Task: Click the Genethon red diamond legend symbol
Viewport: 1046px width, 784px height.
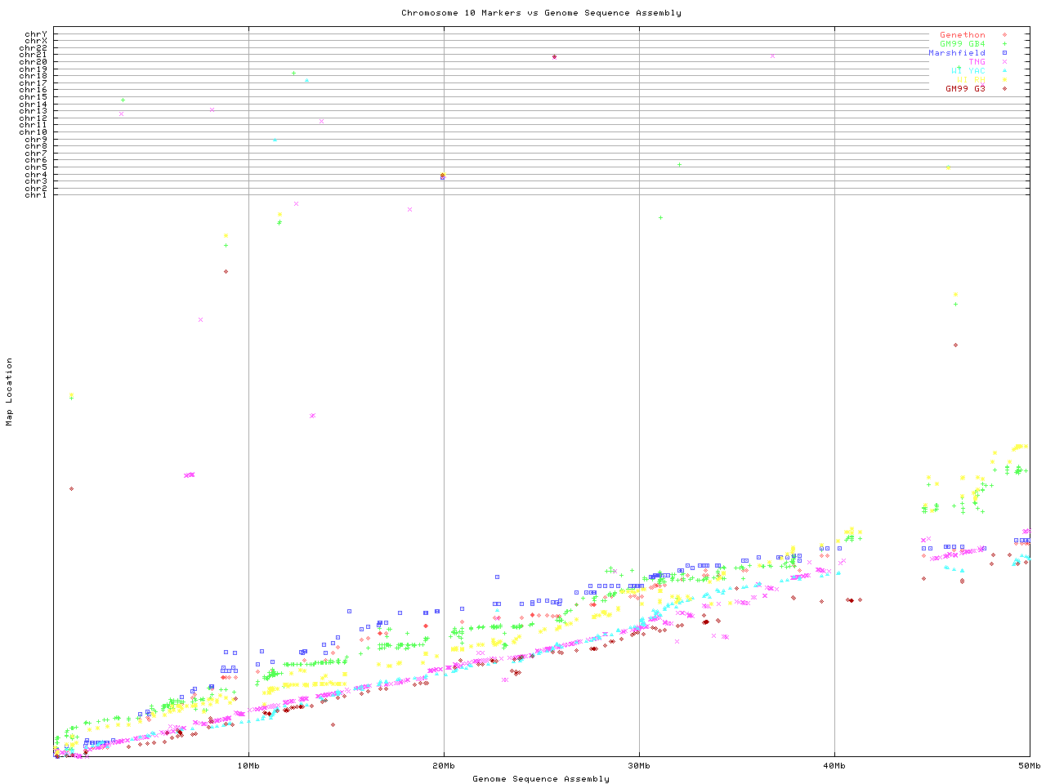Action: click(1004, 35)
